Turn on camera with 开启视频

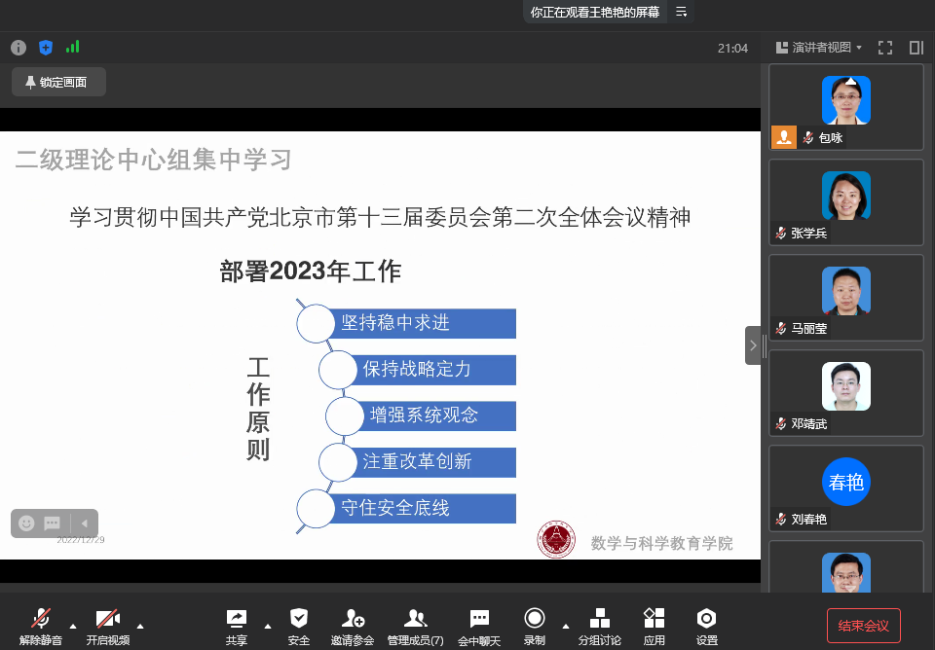108,627
